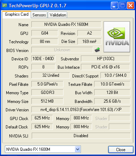
Task: Open the graphics card selector dropdown arrow
Action: click(78, 149)
